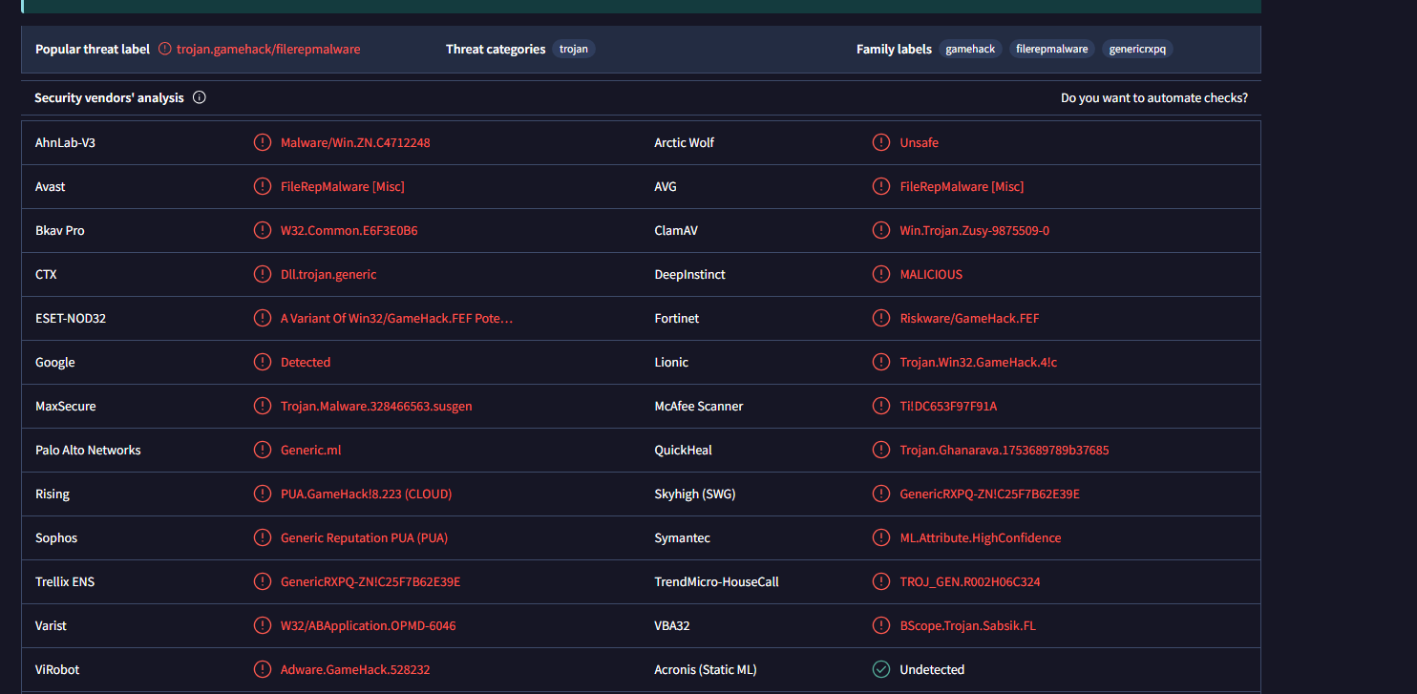
Task: Click the warning icon in TrendMicro-HouseCall row
Action: point(881,581)
